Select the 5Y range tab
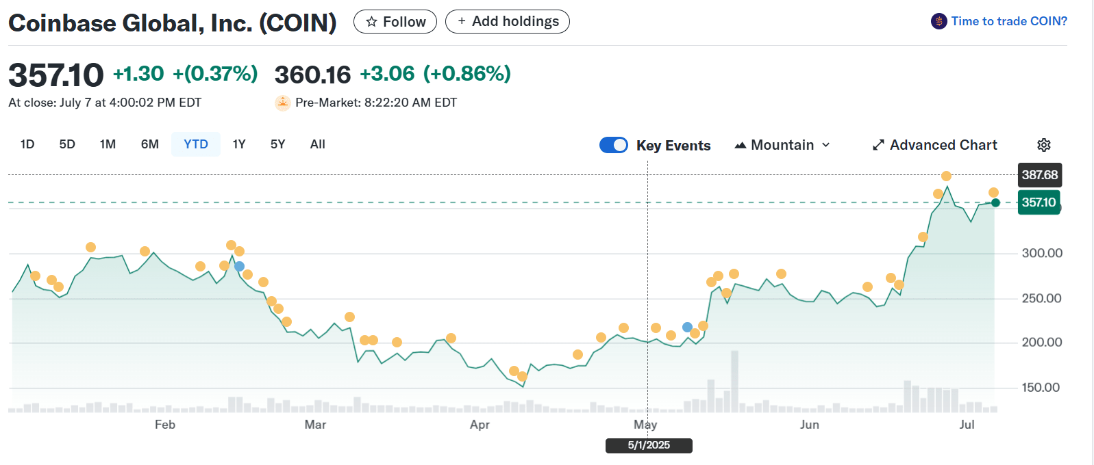The width and height of the screenshot is (1094, 465). 277,144
